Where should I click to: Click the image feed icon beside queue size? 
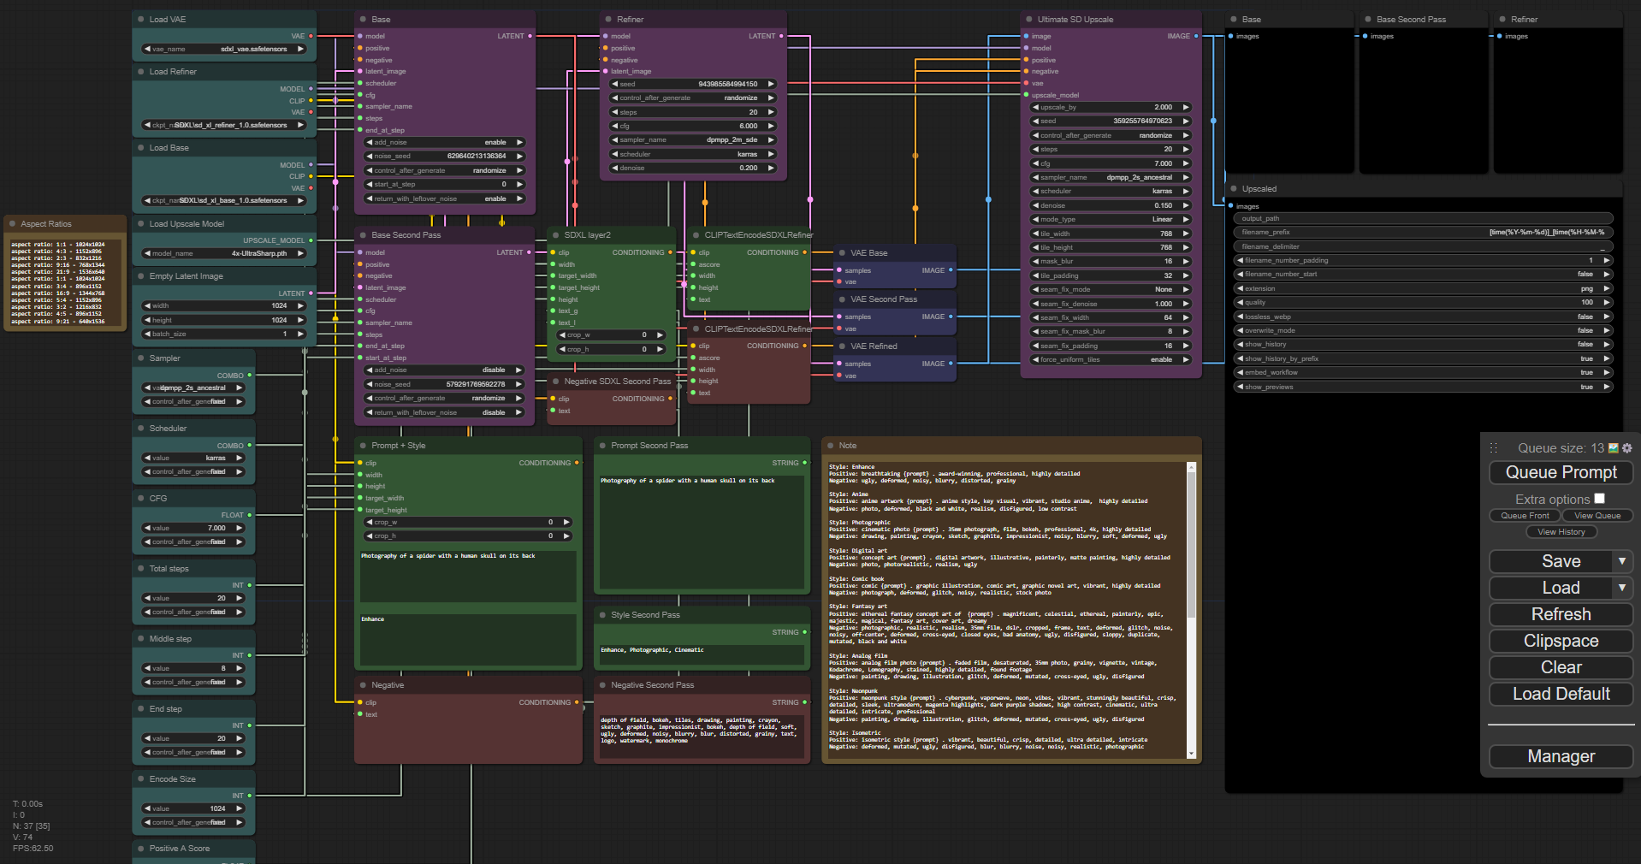pyautogui.click(x=1614, y=448)
